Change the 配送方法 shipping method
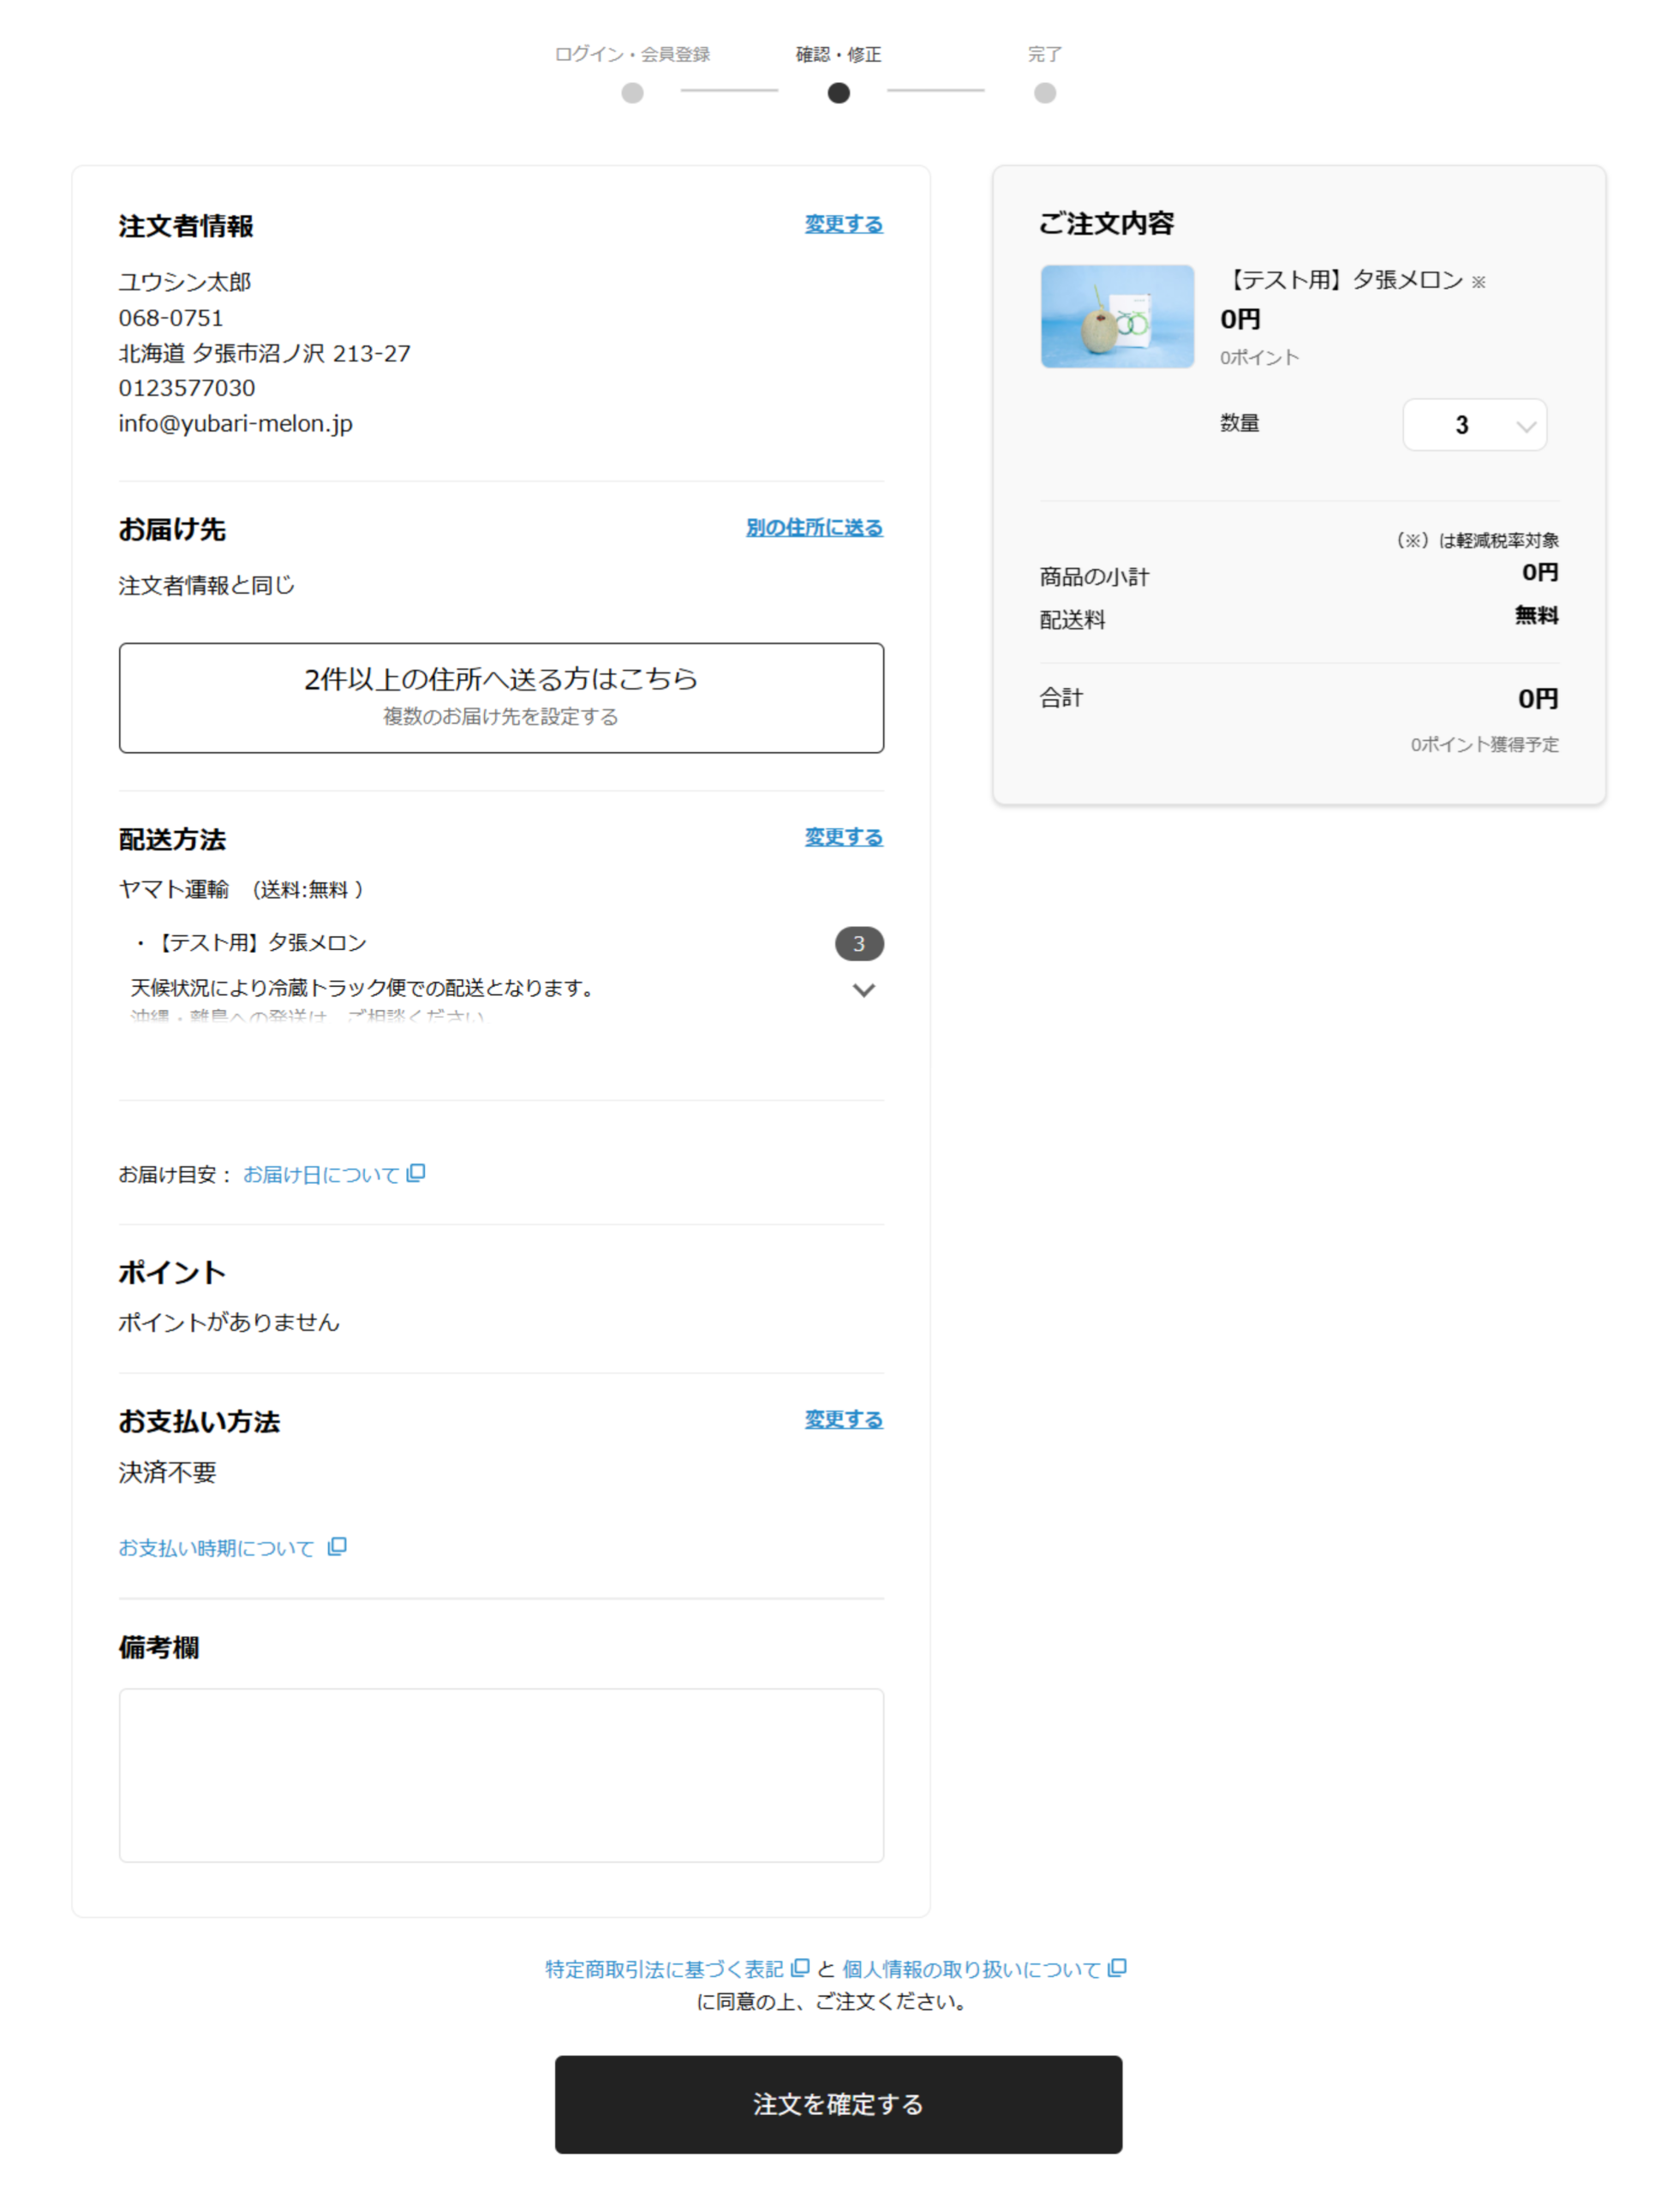This screenshot has height=2193, width=1679. [844, 837]
